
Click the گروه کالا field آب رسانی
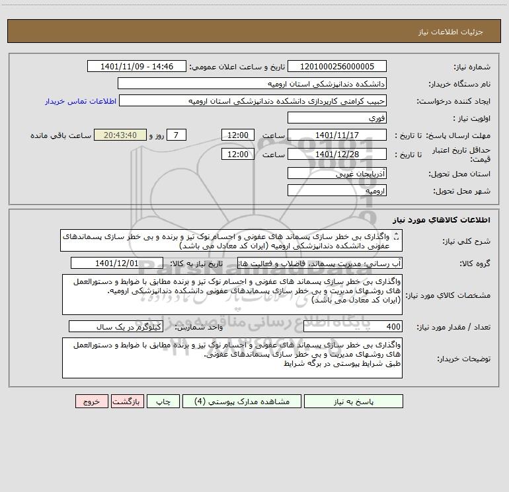(x=320, y=263)
